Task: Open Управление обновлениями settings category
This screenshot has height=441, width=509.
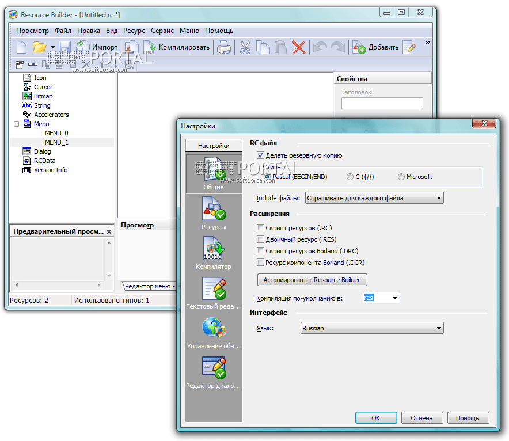Action: [214, 333]
